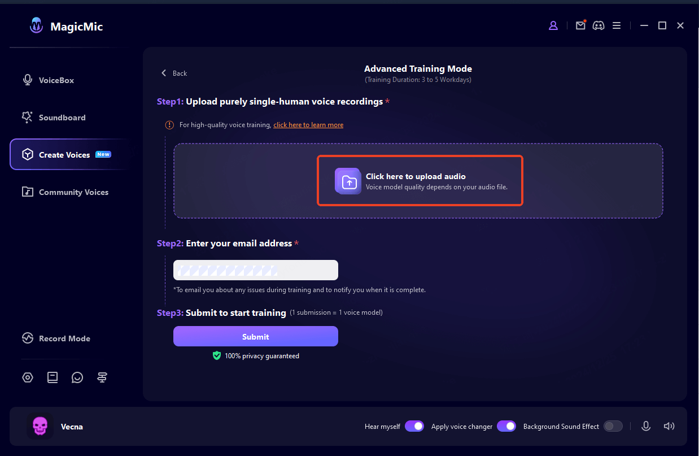Enable Background Sound Effect switch
699x456 pixels.
tap(613, 426)
